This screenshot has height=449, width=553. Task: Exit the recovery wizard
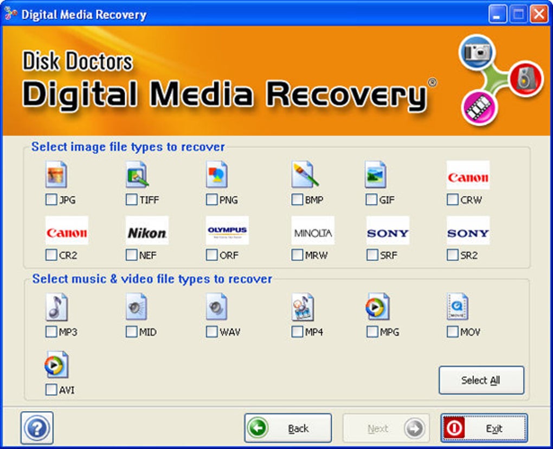[484, 428]
